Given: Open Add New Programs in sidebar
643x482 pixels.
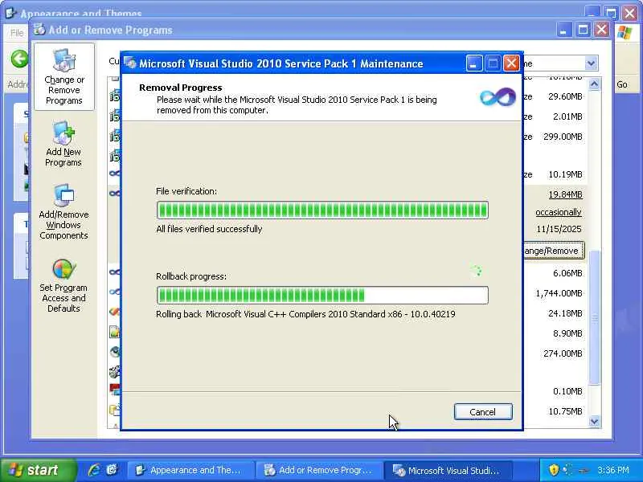Looking at the screenshot, I should [x=63, y=144].
